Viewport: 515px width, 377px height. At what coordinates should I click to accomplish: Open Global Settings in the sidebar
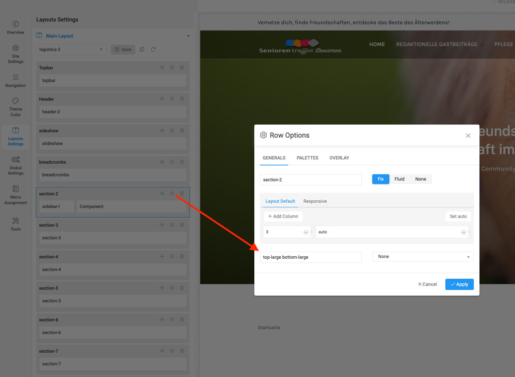click(x=15, y=165)
